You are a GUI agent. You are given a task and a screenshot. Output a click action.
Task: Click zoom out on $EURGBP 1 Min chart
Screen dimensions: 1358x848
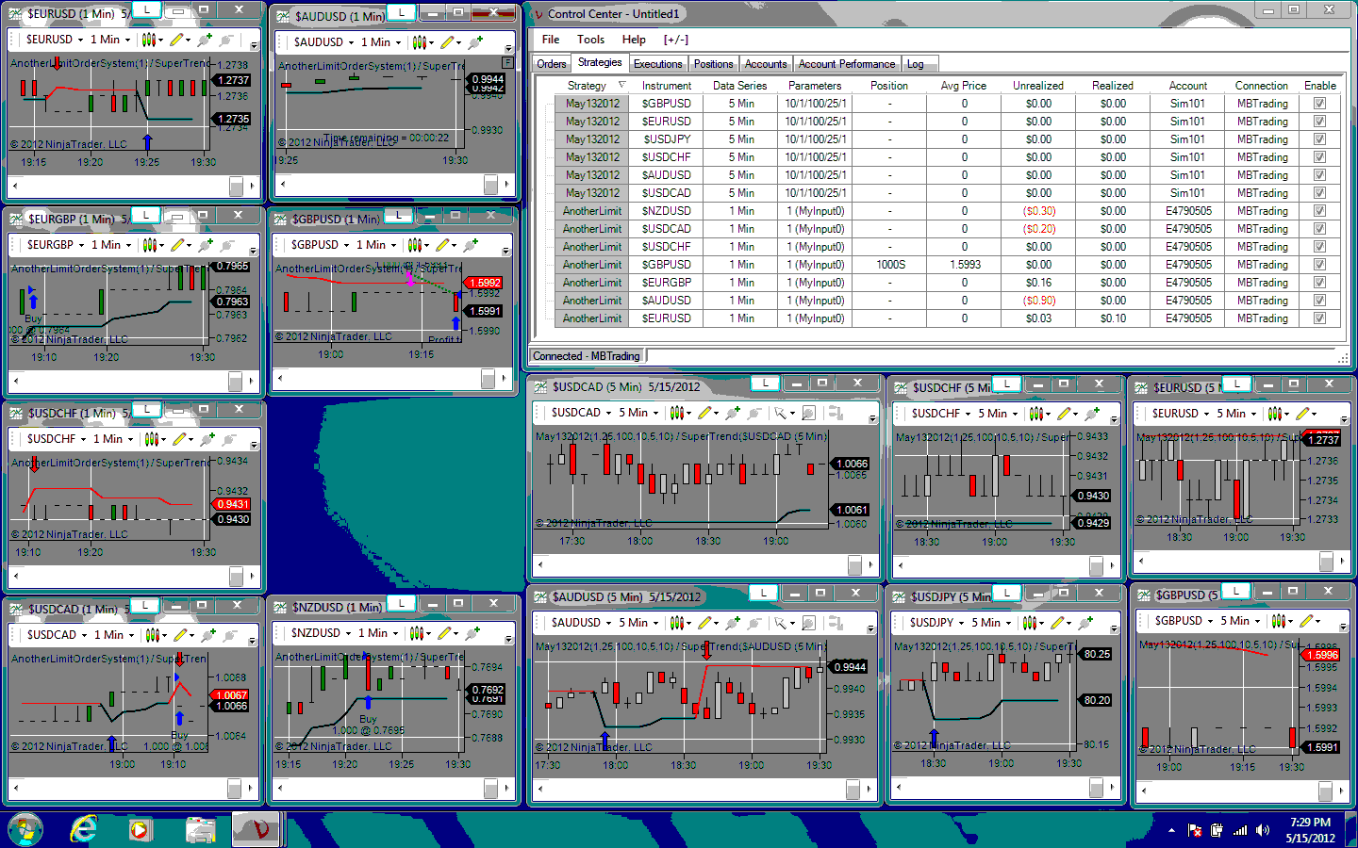coord(226,245)
